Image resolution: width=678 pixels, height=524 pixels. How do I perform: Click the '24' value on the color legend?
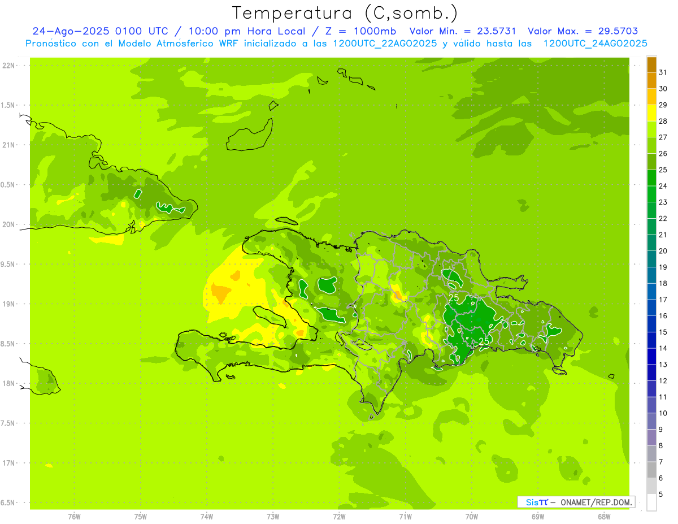[x=663, y=186]
